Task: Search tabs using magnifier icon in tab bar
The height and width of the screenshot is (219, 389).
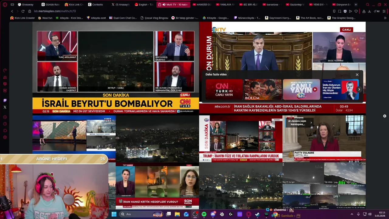Action: 367,5
